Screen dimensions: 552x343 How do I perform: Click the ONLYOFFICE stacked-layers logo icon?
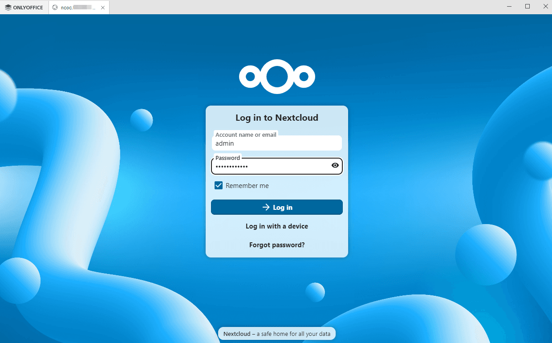[x=8, y=7]
